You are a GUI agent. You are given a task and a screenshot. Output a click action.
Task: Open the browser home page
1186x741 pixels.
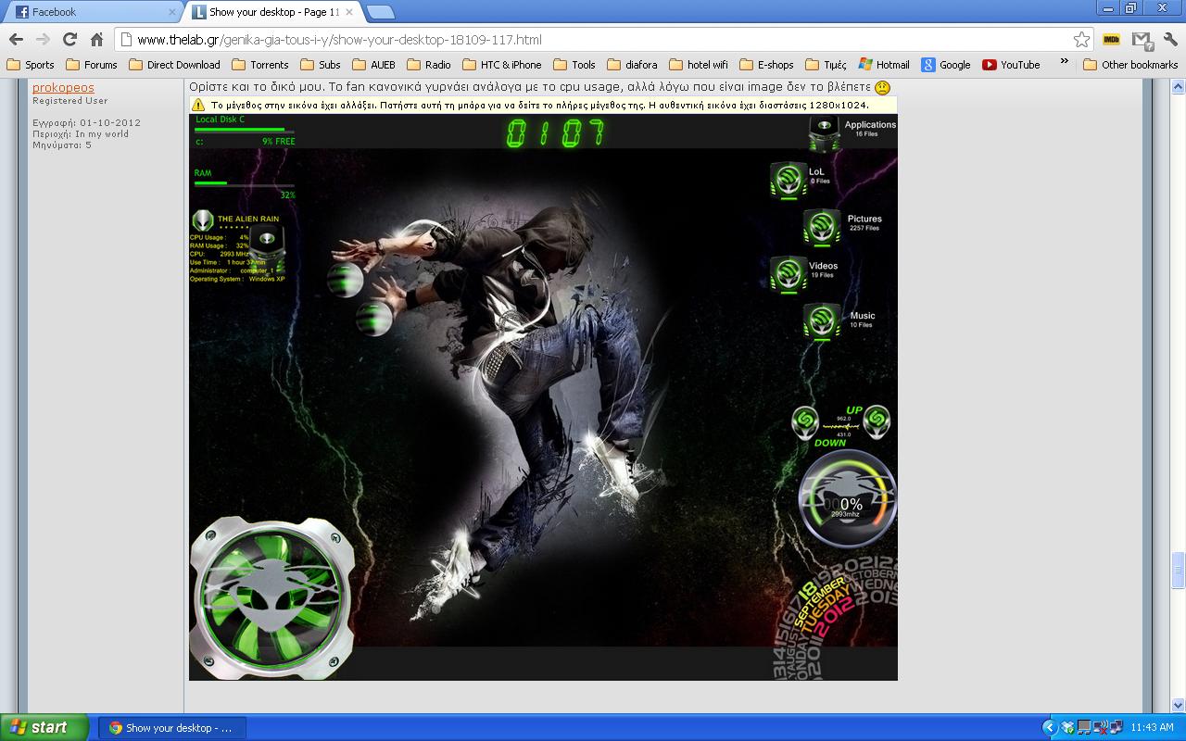coord(96,39)
